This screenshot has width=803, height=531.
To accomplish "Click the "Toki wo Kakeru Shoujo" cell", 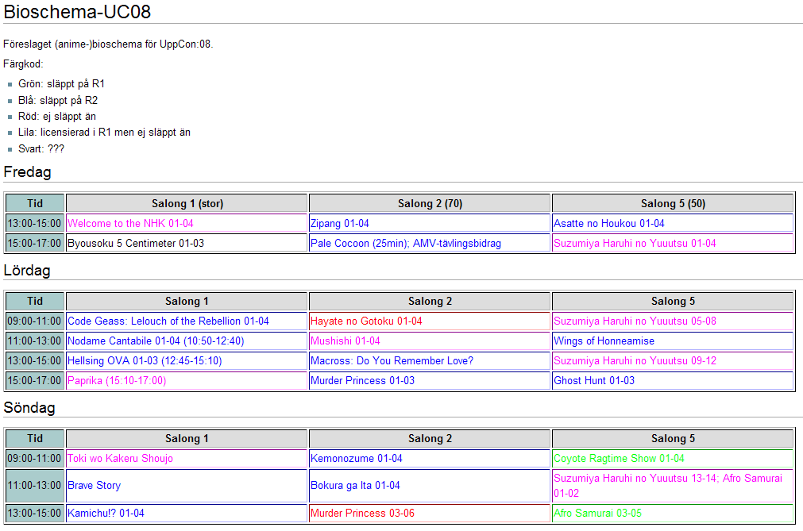I will [187, 458].
